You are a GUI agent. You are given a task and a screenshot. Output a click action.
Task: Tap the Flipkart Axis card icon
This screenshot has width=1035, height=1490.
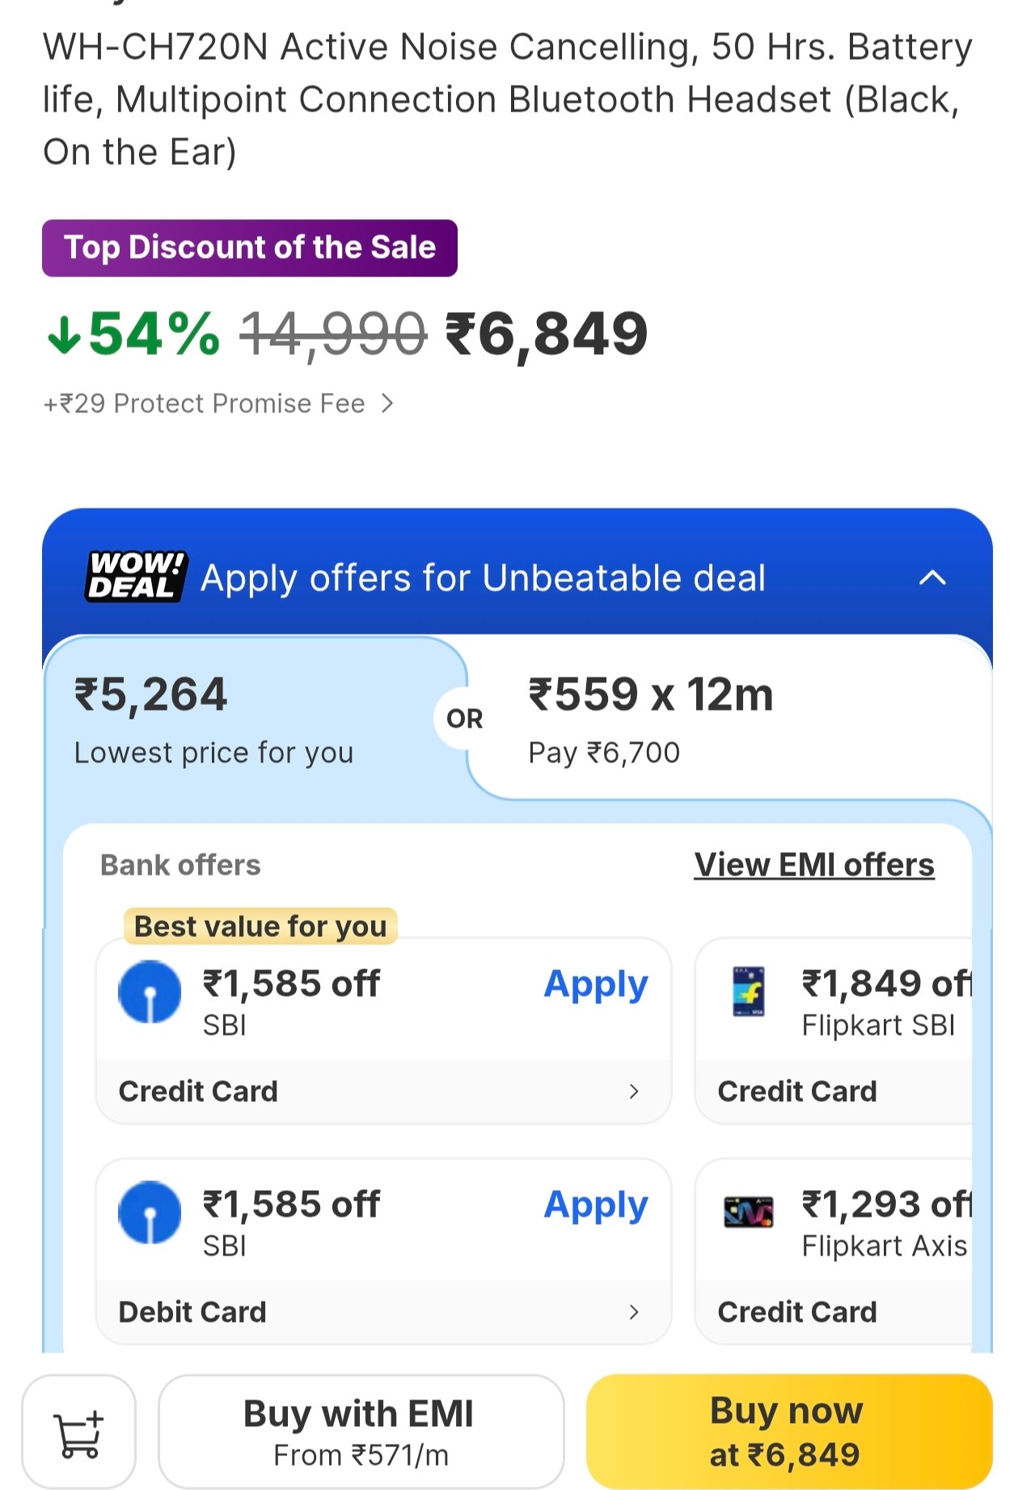coord(748,1212)
